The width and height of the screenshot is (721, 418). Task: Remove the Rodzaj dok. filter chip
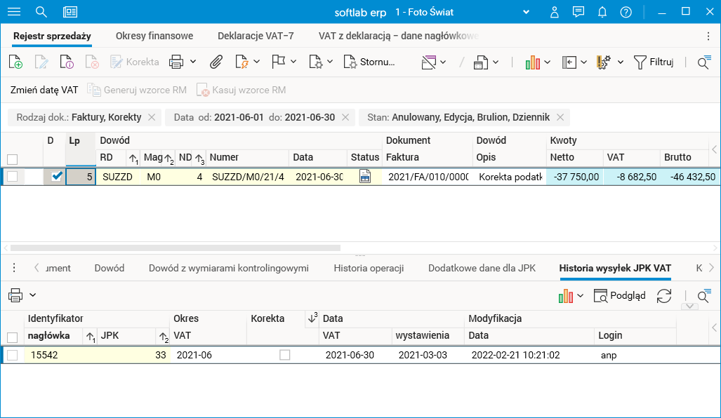(x=152, y=118)
